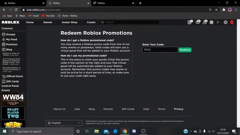240x135 pixels.
Task: Open the Windows notification center icon
Action: pos(234,131)
